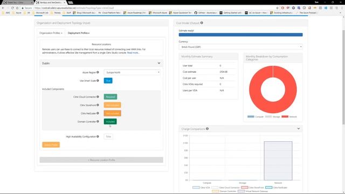Collapse the Charge Comparisons section chevron
This screenshot has height=194, width=345.
(x=298, y=128)
